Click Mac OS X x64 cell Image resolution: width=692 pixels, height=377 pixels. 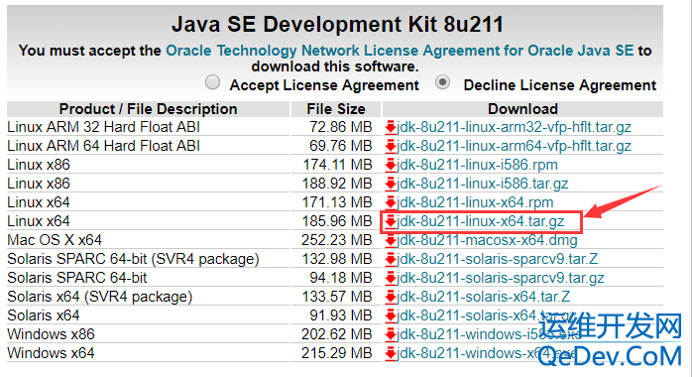coord(55,240)
